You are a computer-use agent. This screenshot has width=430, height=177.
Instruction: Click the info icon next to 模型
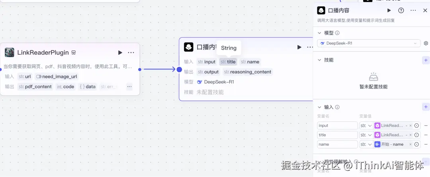pyautogui.click(x=337, y=33)
